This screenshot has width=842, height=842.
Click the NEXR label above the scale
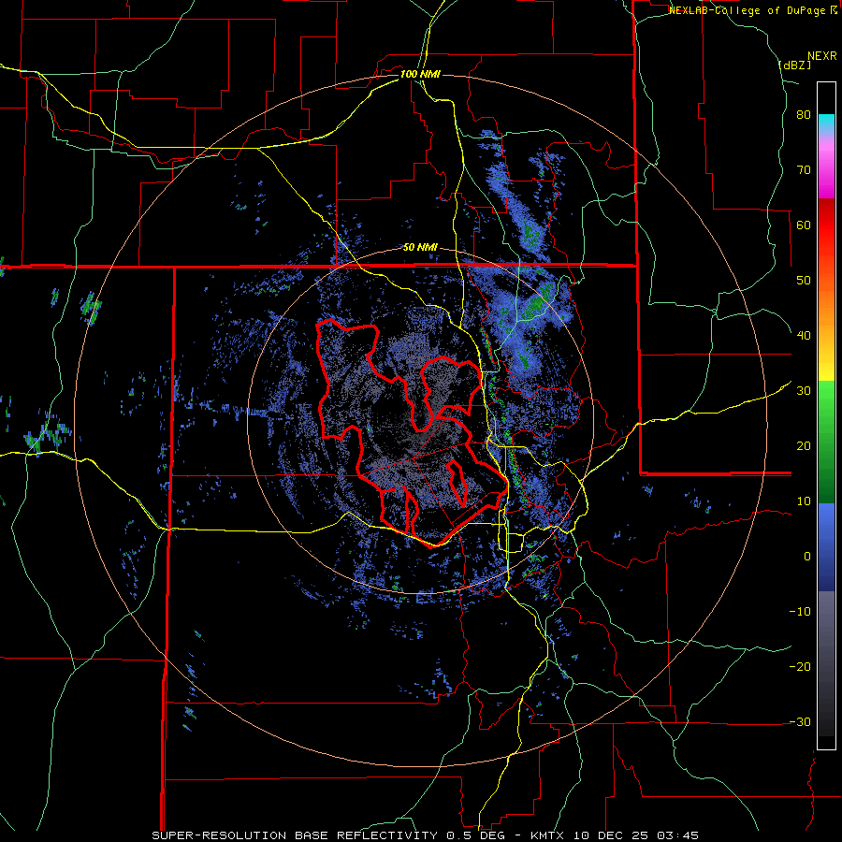coord(821,55)
